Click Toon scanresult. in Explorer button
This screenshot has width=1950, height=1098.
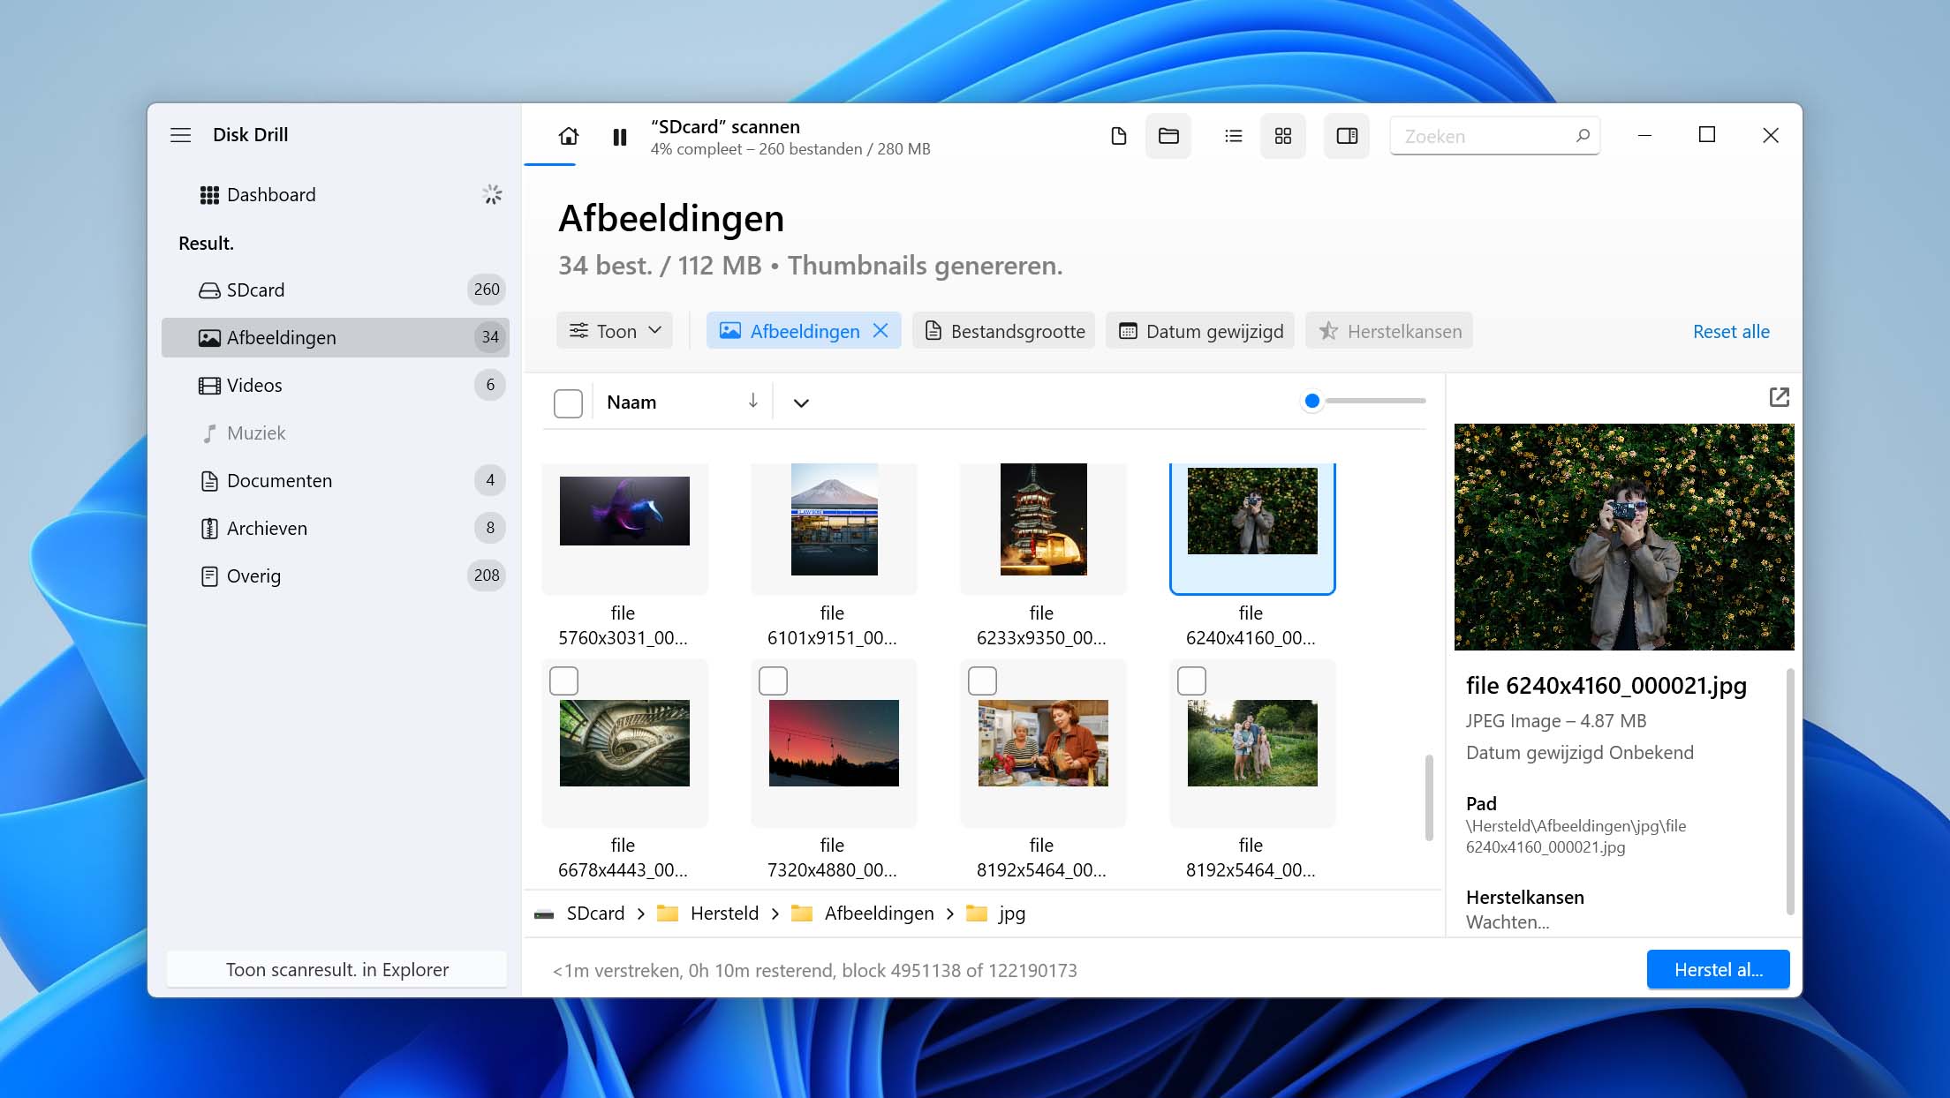click(336, 969)
